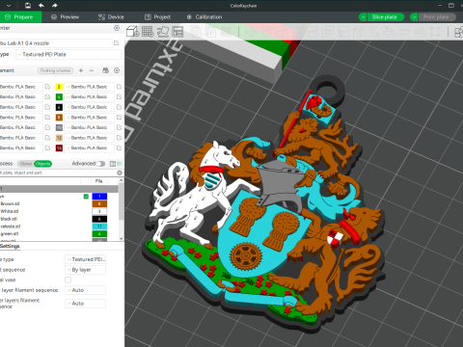Viewport: 463px width, 347px height.
Task: Save the project with the disk icon
Action: 28,6
